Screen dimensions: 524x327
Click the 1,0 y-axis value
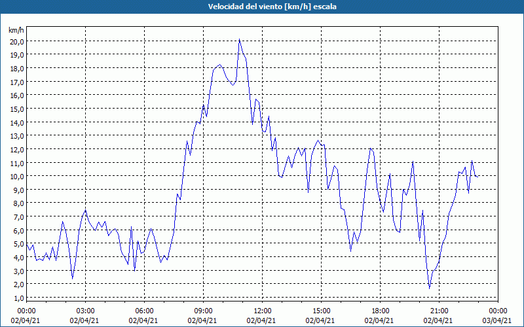coord(18,298)
